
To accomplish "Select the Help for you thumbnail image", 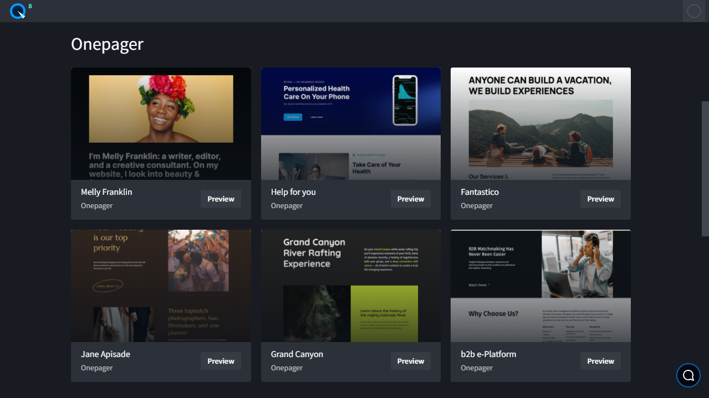I will (351, 123).
